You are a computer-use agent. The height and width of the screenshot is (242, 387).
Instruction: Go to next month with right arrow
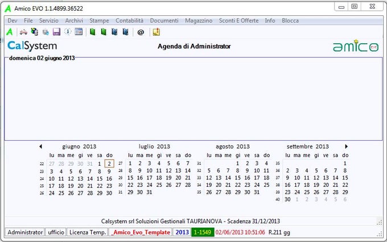[346, 146]
